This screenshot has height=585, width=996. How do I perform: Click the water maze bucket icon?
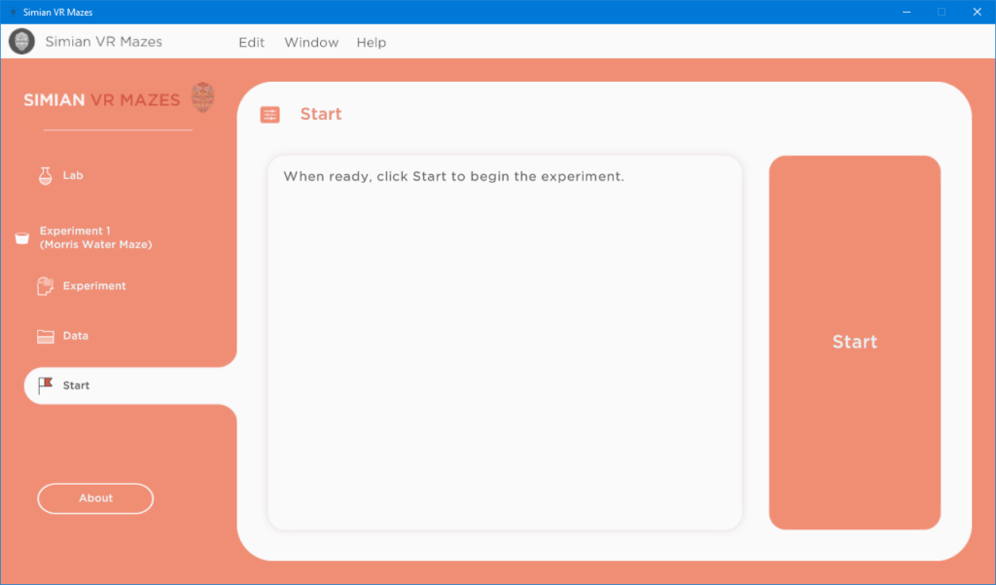tap(22, 238)
